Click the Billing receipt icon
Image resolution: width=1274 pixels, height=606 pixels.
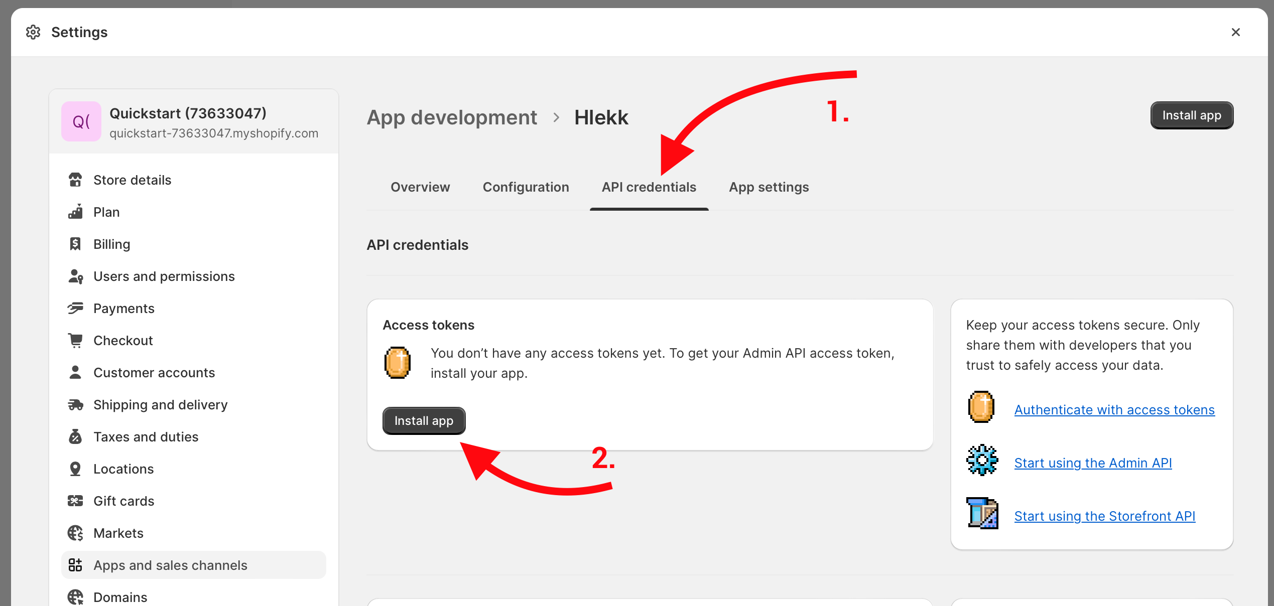point(75,244)
